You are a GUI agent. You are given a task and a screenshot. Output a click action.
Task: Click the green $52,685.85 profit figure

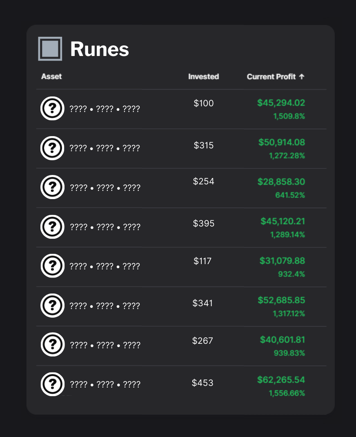(x=280, y=300)
